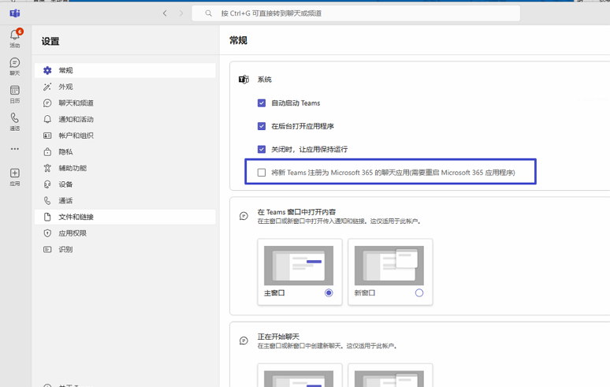The width and height of the screenshot is (610, 387).
Task: Open the 识别 settings tab
Action: click(x=125, y=249)
